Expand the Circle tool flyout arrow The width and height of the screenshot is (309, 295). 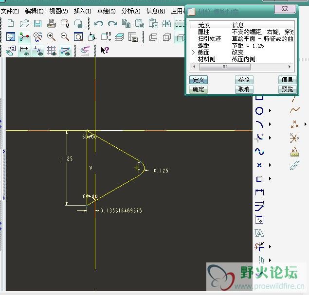coord(270,111)
